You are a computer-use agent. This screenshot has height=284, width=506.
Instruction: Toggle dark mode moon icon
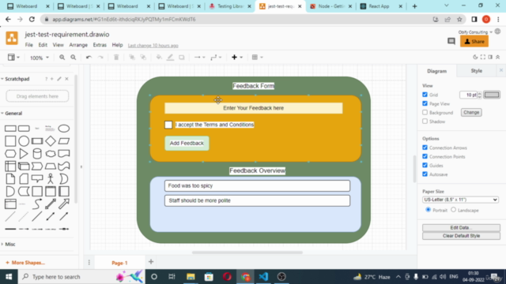tap(475, 57)
